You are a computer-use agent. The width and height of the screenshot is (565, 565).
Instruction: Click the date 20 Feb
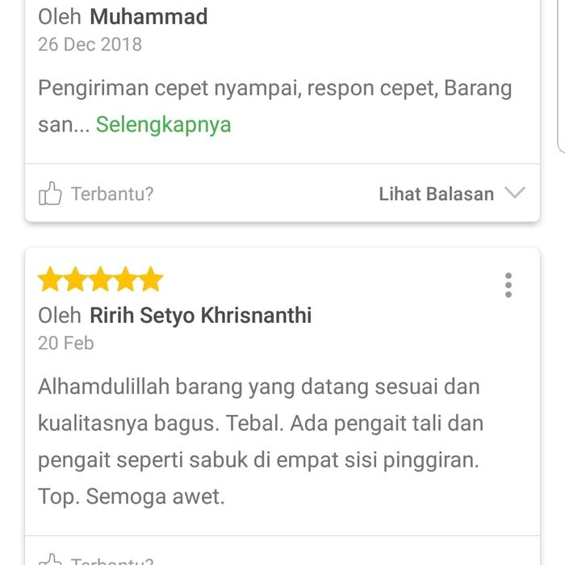coord(65,343)
